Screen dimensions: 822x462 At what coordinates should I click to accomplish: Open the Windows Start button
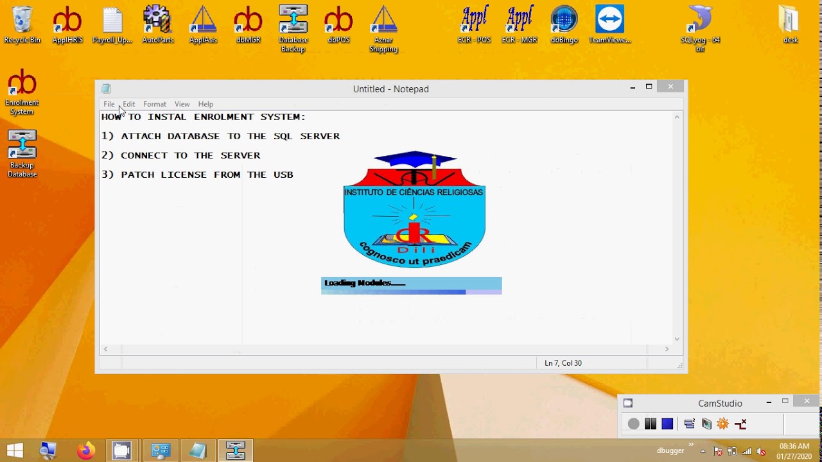pos(15,450)
